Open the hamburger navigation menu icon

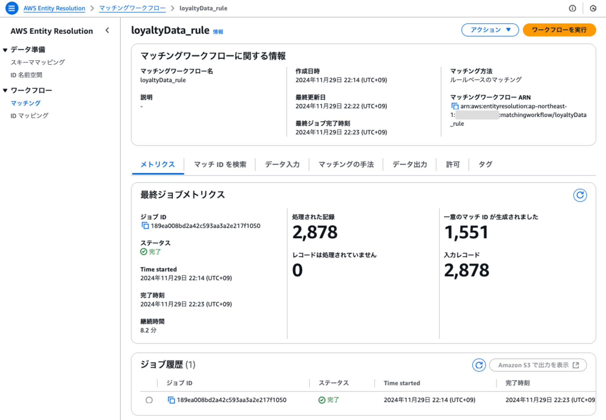(12, 8)
